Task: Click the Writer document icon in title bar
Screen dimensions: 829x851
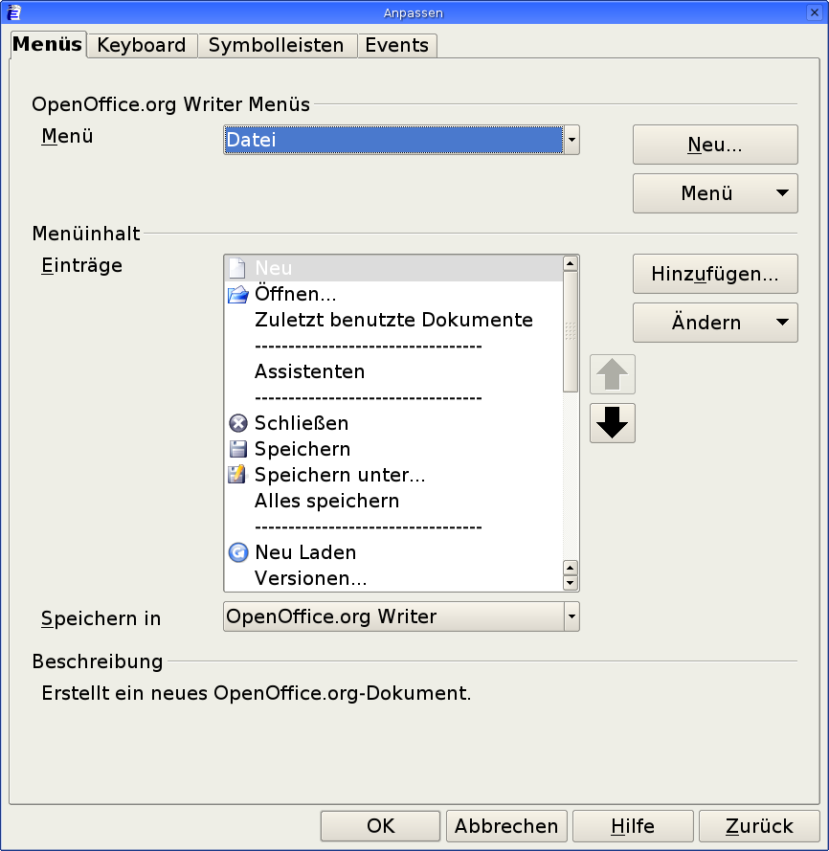Action: pos(13,11)
